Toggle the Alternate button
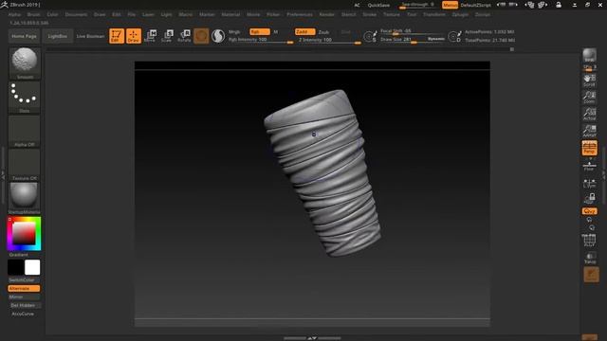The image size is (607, 341). [24, 288]
